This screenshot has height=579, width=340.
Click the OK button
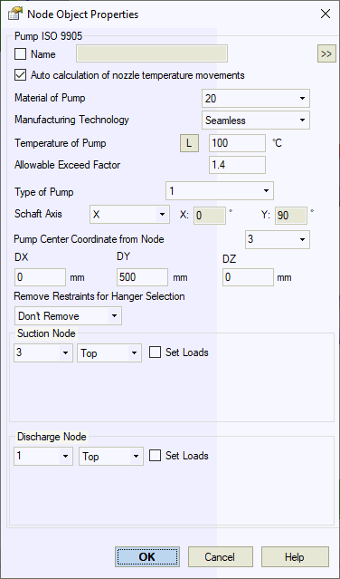tap(147, 556)
